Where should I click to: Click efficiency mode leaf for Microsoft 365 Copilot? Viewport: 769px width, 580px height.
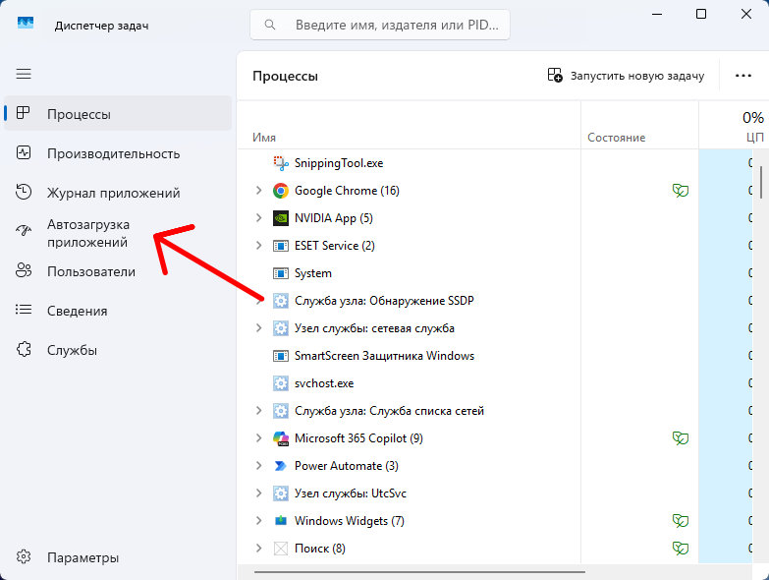681,438
